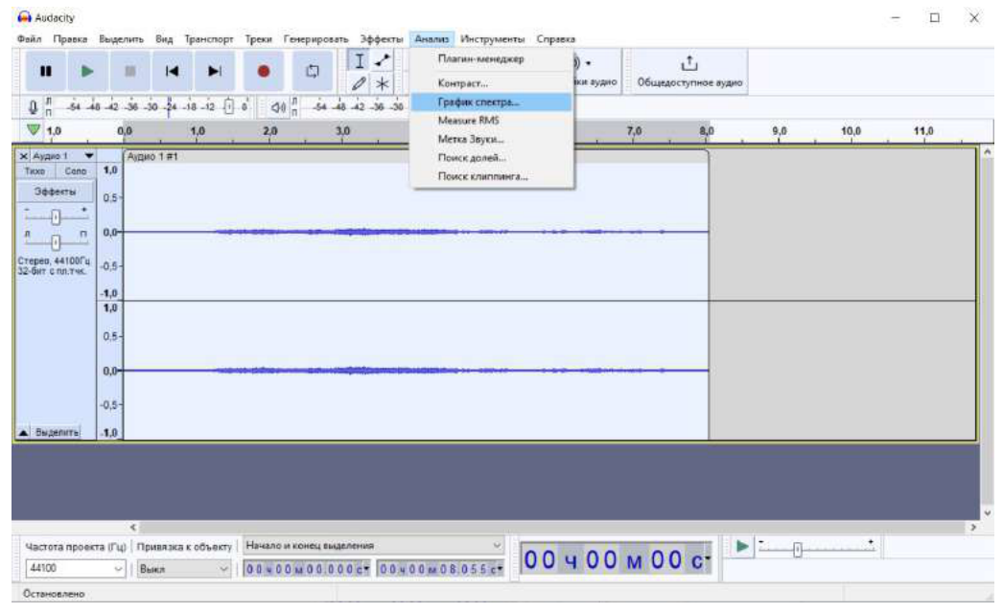Adjust the track gain slider
Image resolution: width=1003 pixels, height=613 pixels.
click(56, 217)
